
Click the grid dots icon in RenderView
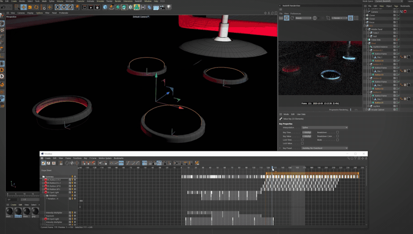point(356,18)
